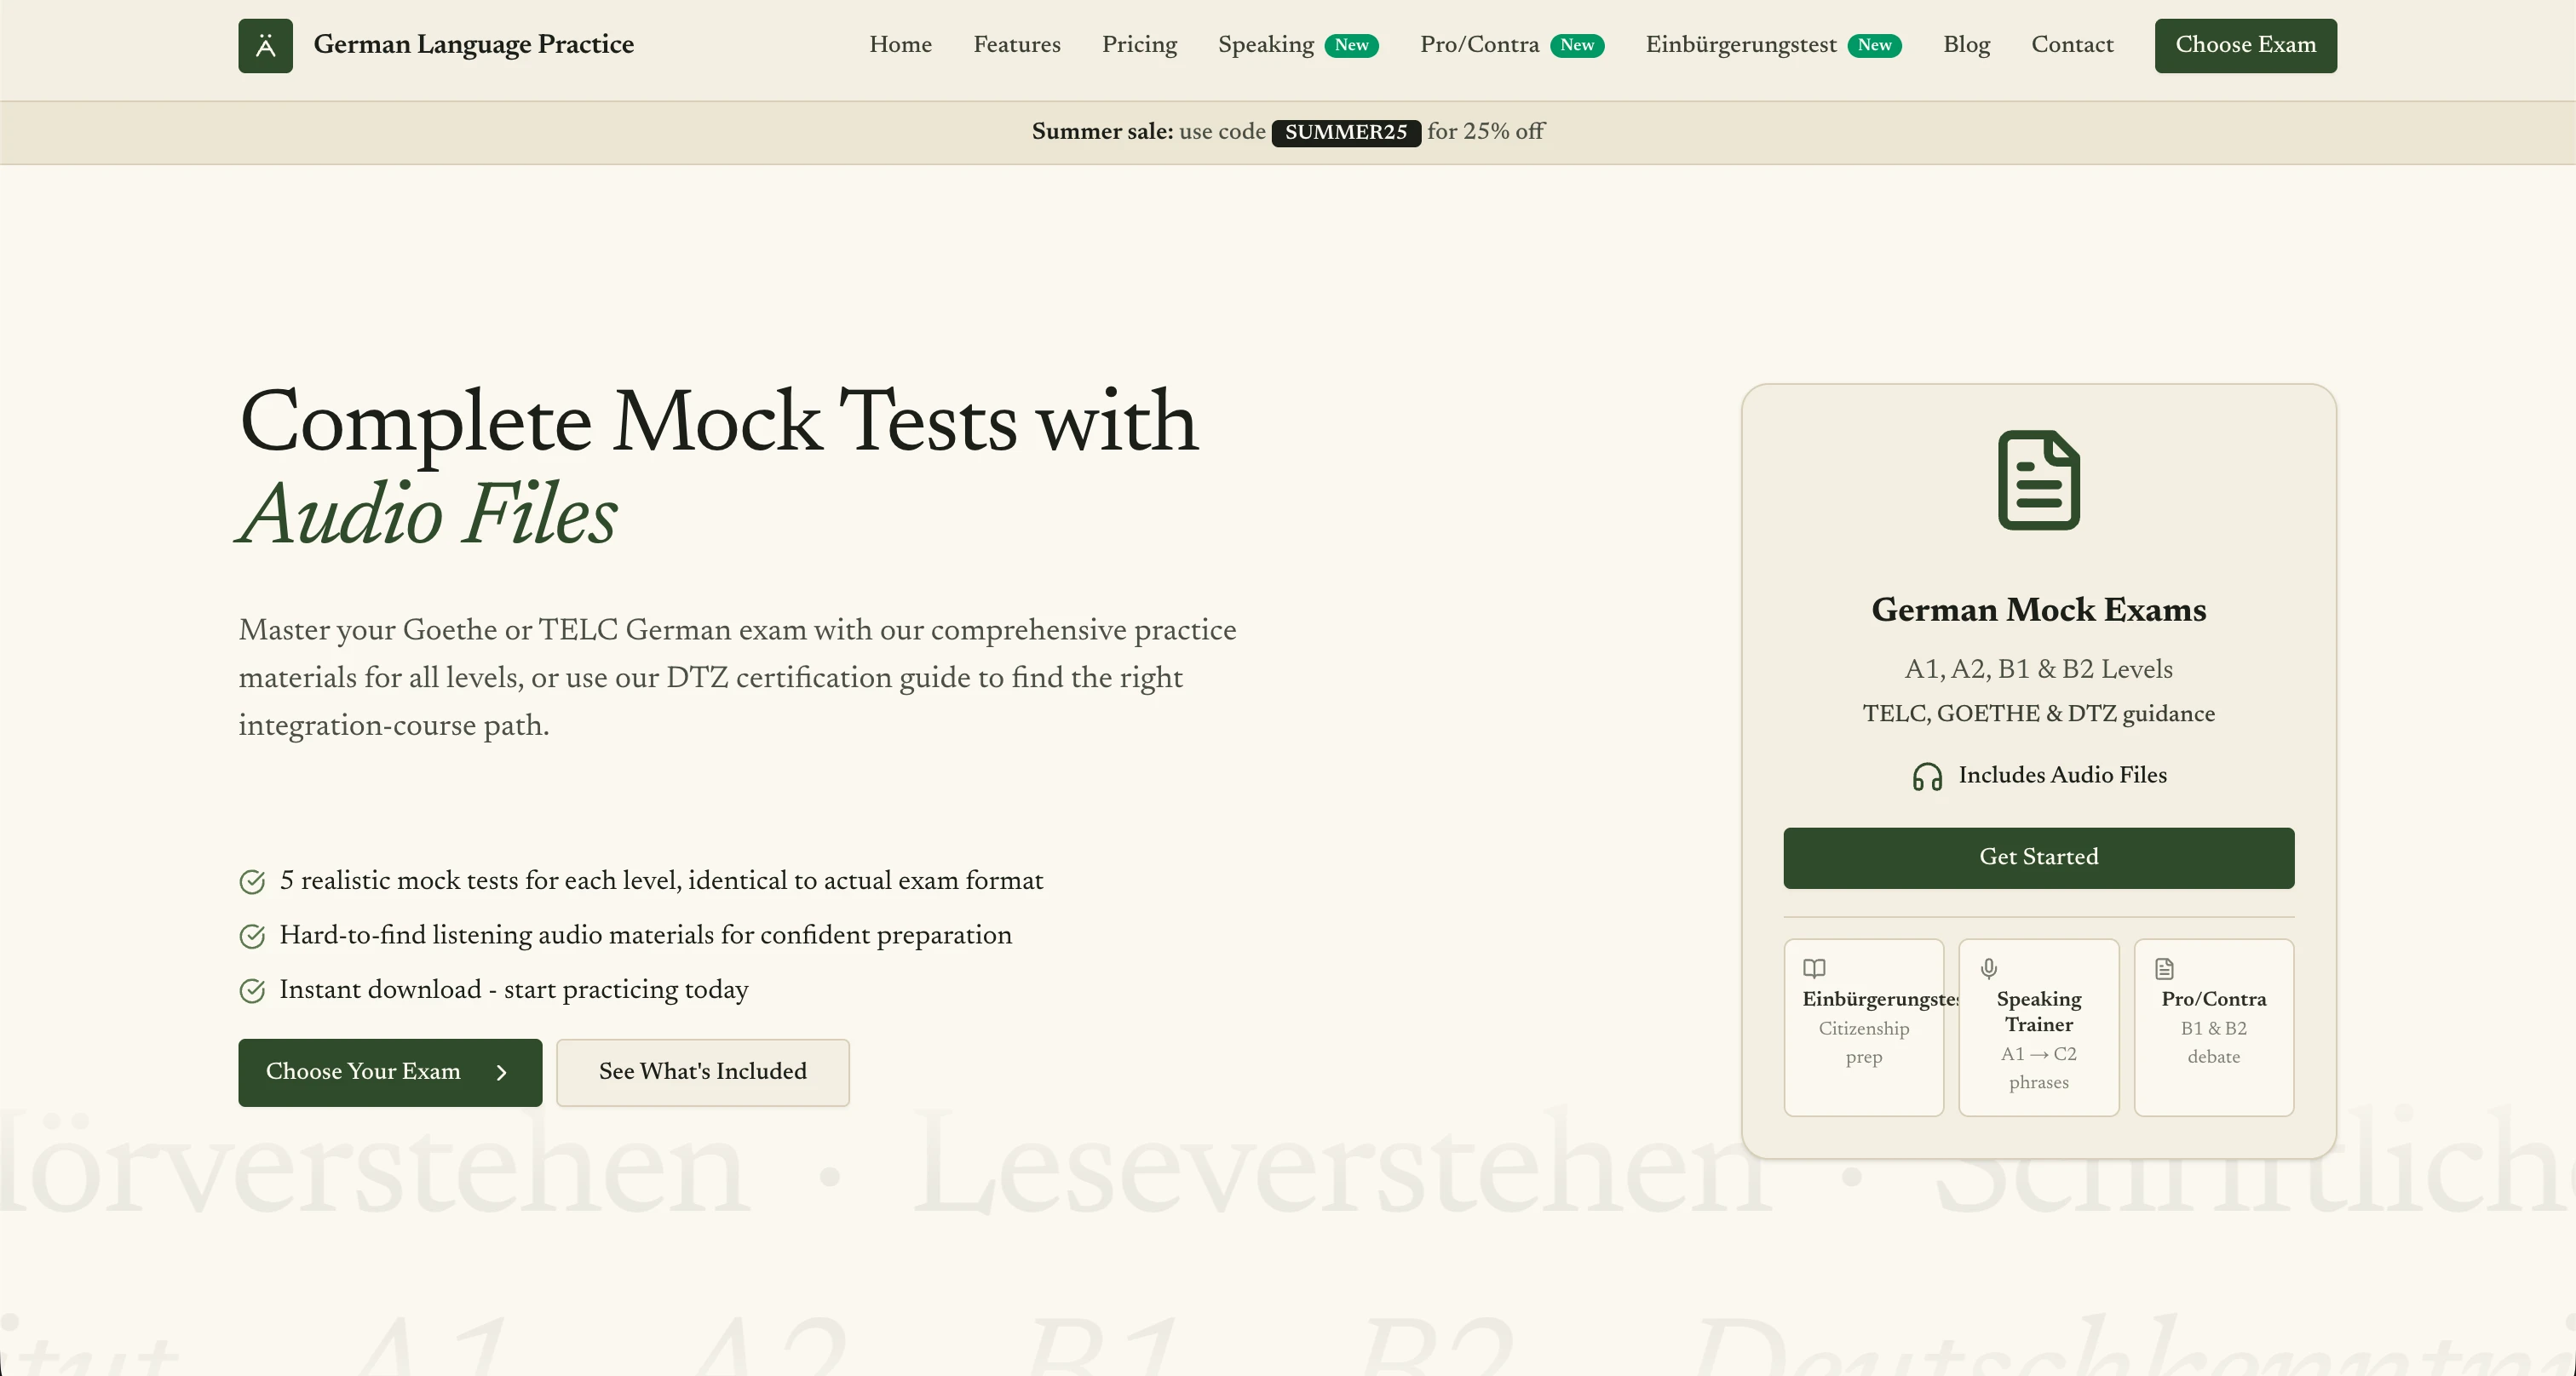Click checkmark icon beside 5 realistic mock tests
2576x1376 pixels.
pyautogui.click(x=252, y=881)
